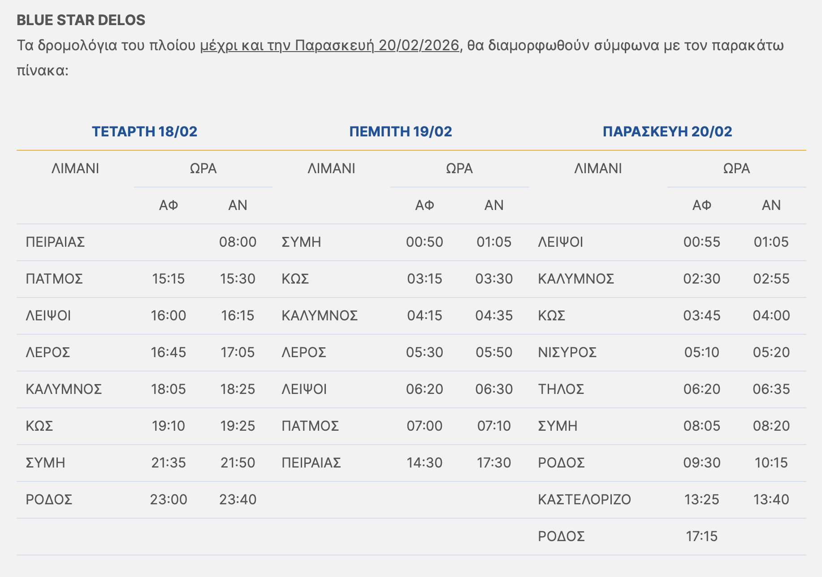Click the BLUE STAR DELOS heading
Screen dimensions: 822x577
(81, 20)
